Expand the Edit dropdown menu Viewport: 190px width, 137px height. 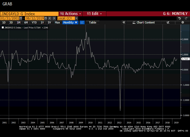pos(94,14)
